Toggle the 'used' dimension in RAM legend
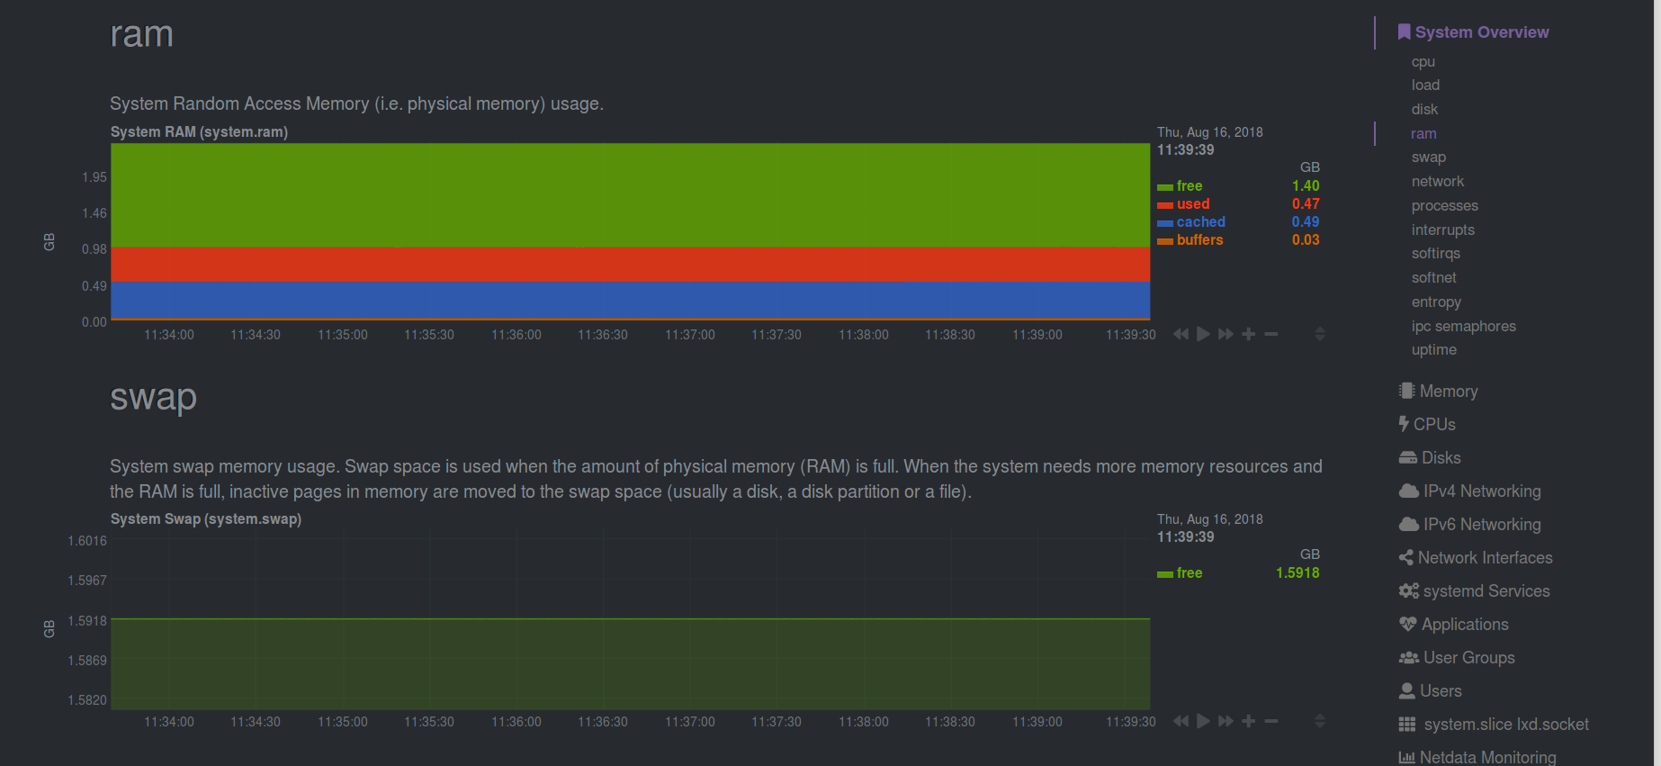 point(1192,204)
